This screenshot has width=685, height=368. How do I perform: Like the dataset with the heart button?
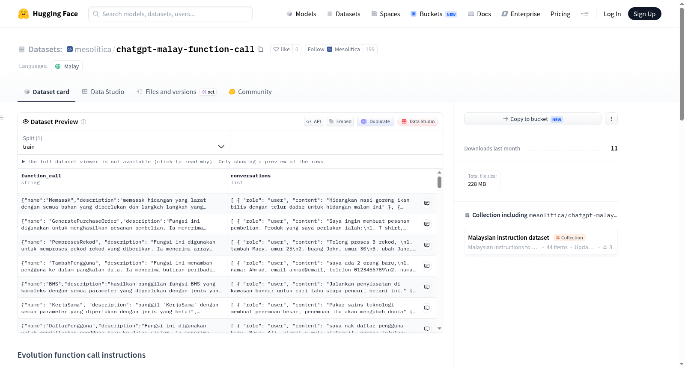coord(281,49)
